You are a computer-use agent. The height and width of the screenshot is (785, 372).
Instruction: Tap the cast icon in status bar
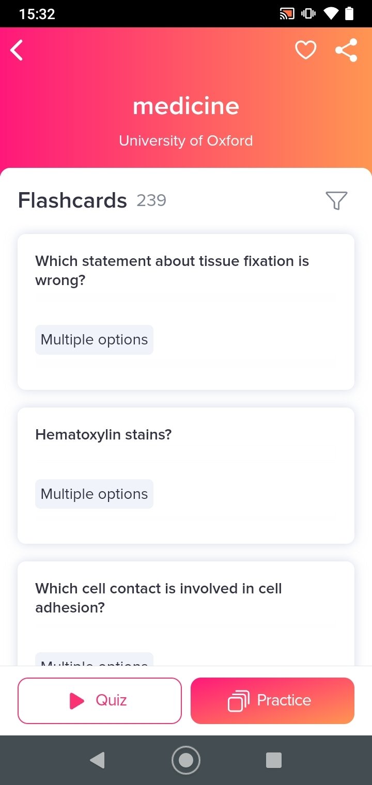(x=287, y=14)
